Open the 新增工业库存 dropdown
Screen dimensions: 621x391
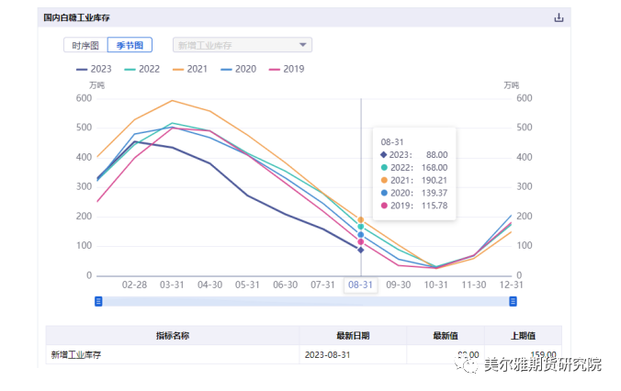coord(242,45)
